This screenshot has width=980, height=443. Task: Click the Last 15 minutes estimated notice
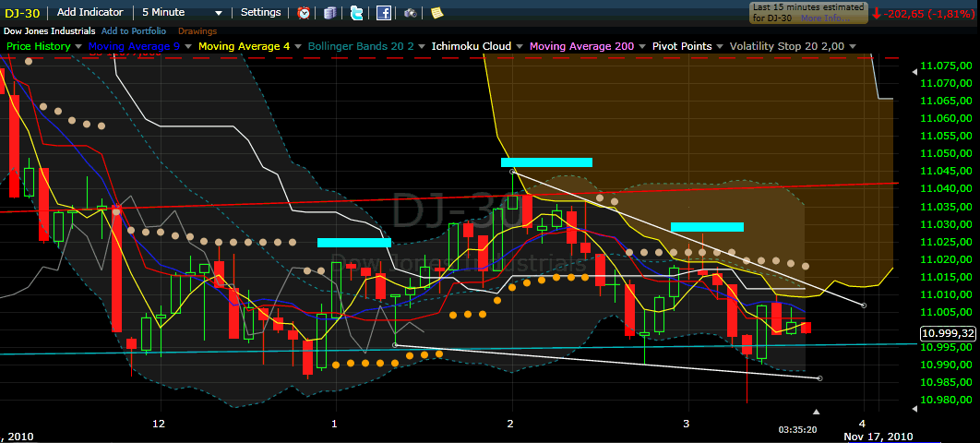pyautogui.click(x=808, y=13)
